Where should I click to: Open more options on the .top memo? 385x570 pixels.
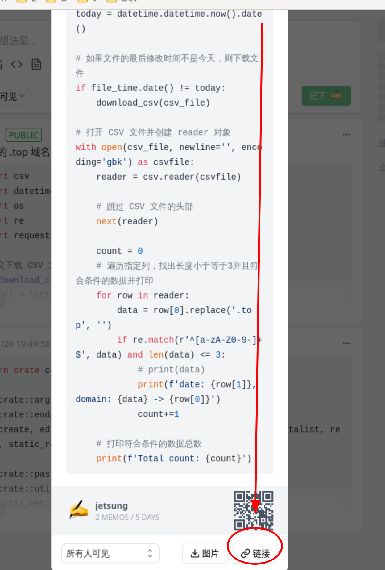pyautogui.click(x=346, y=135)
